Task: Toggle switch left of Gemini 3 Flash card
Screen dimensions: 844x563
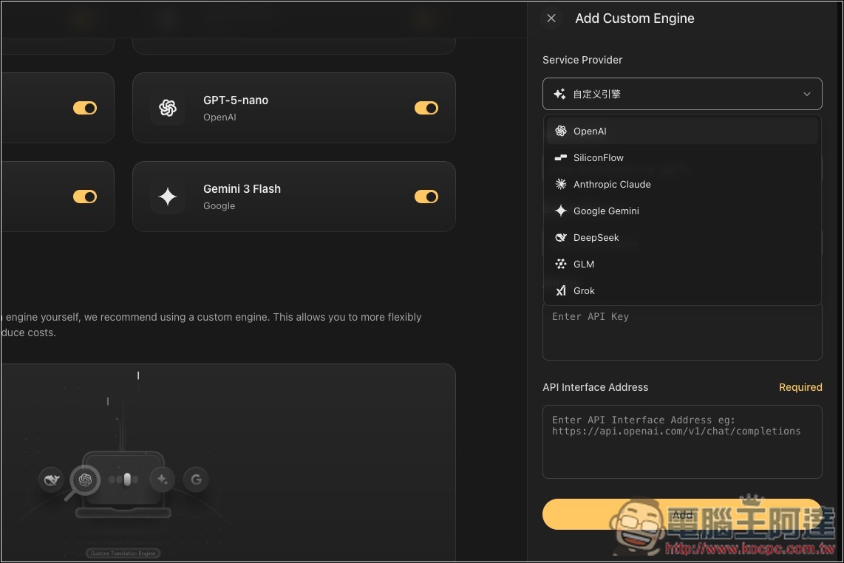Action: pyautogui.click(x=85, y=197)
